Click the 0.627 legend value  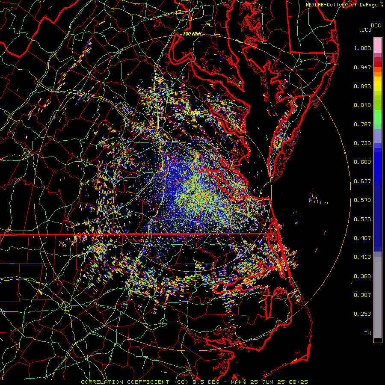[362, 181]
